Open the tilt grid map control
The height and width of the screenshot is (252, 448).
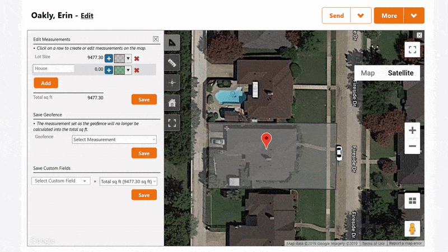[x=412, y=201]
